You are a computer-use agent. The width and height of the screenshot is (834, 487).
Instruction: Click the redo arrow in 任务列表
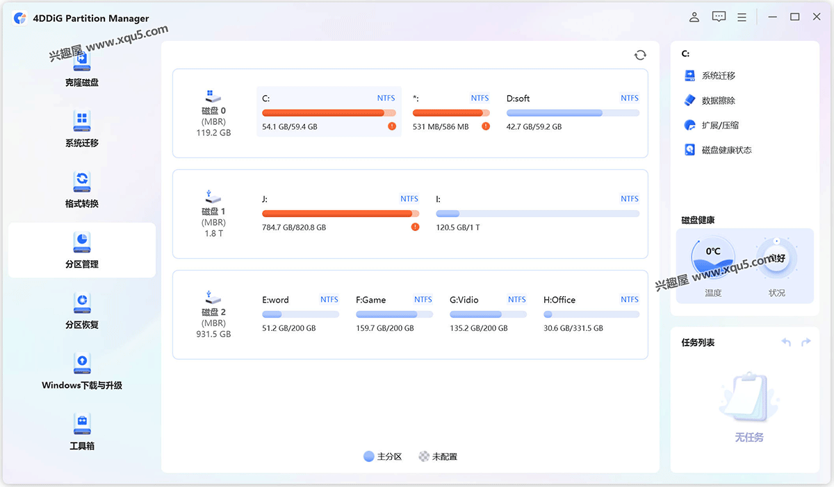806,342
